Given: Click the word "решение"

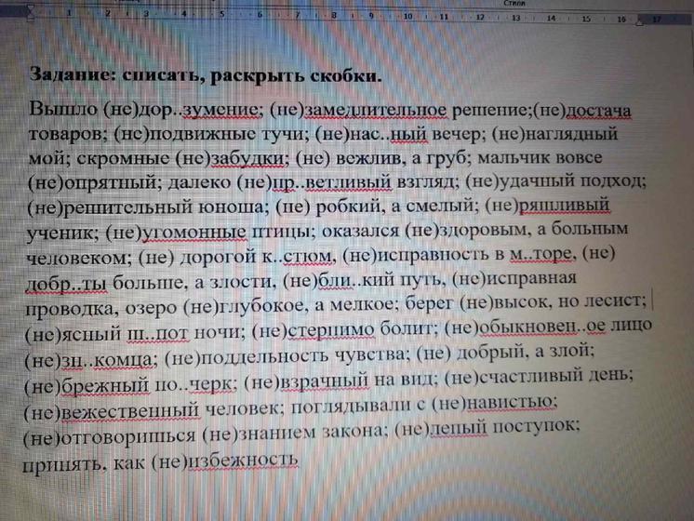Looking at the screenshot, I should pyautogui.click(x=489, y=110).
